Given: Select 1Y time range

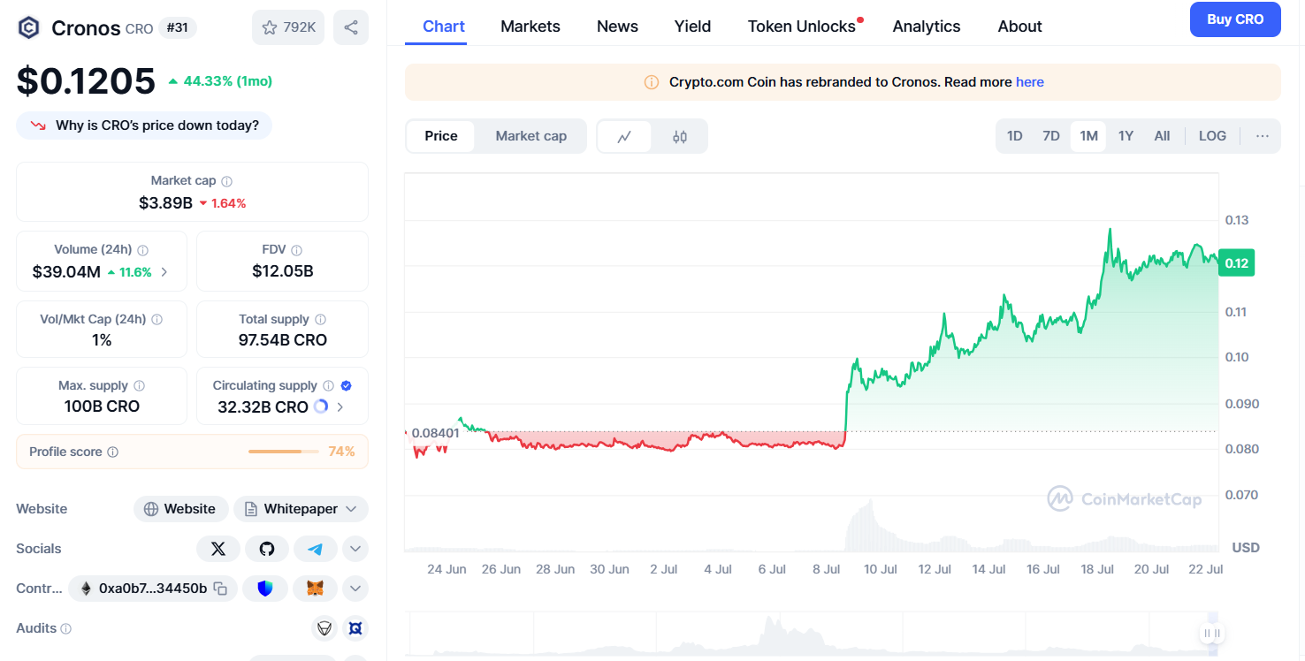Looking at the screenshot, I should (x=1126, y=136).
